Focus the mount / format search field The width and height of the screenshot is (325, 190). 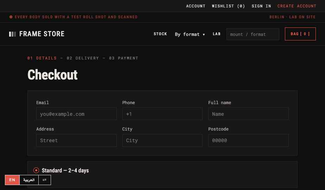pyautogui.click(x=253, y=34)
